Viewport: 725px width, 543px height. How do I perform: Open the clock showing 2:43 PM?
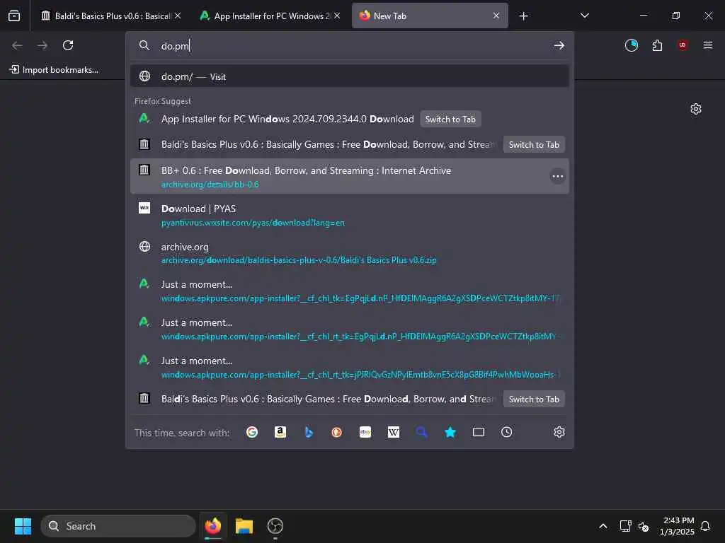tap(677, 526)
